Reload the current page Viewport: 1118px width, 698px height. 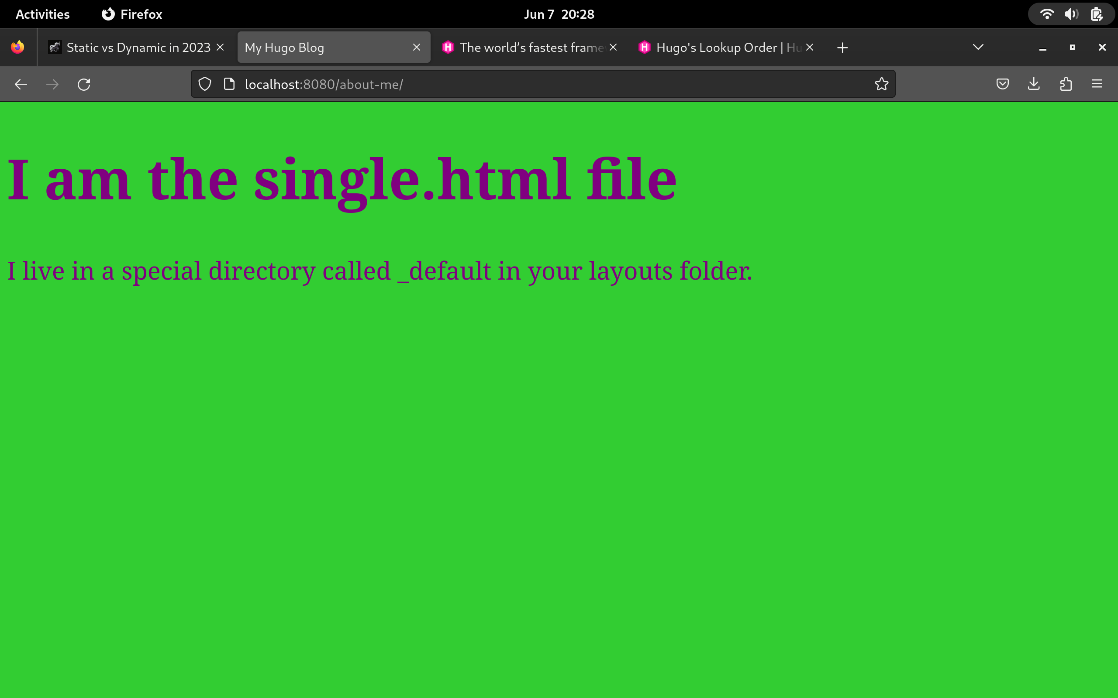83,84
